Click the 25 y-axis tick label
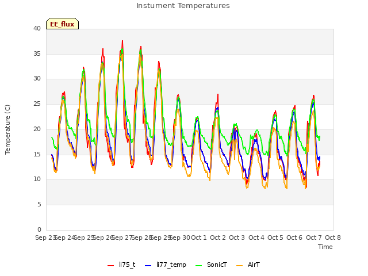 coord(37,103)
